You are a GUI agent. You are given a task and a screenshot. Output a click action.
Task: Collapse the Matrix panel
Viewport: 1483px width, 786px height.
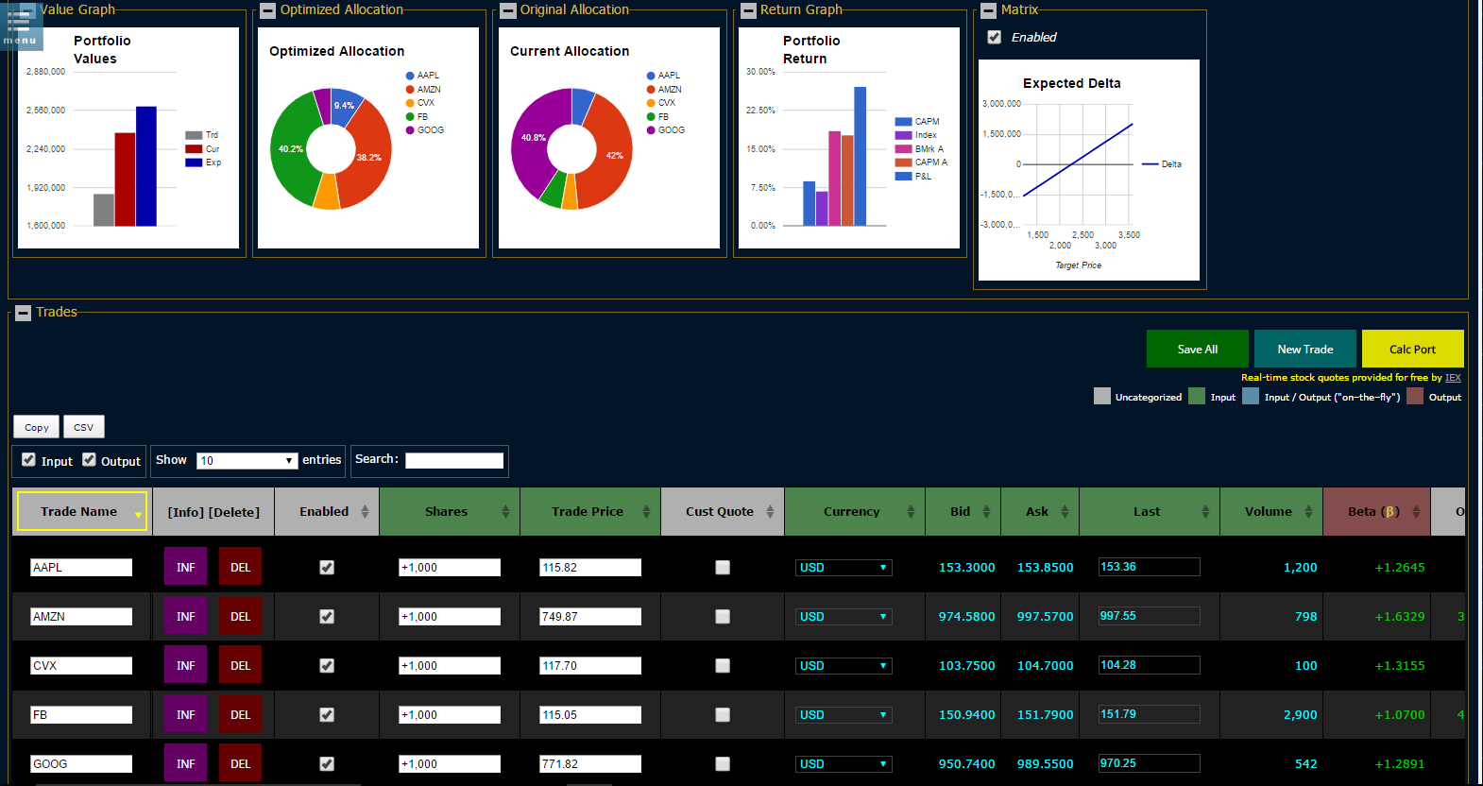coord(988,10)
